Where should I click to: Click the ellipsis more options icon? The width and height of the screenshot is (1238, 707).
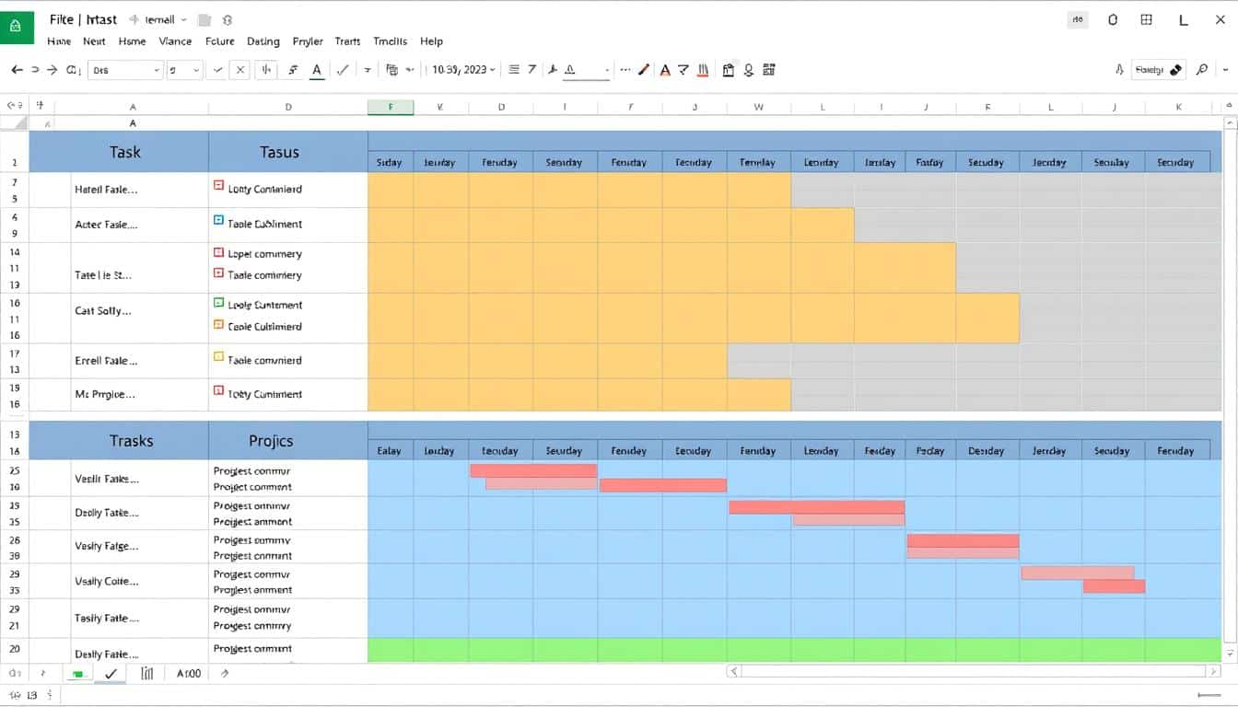coord(625,69)
